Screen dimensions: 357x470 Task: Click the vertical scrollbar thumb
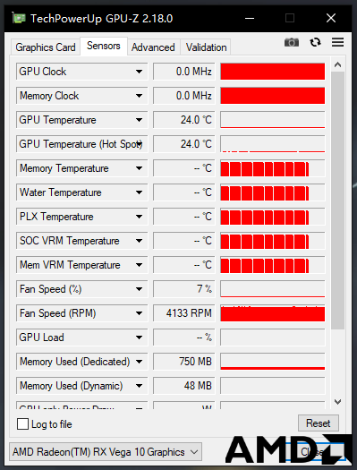tap(338, 201)
